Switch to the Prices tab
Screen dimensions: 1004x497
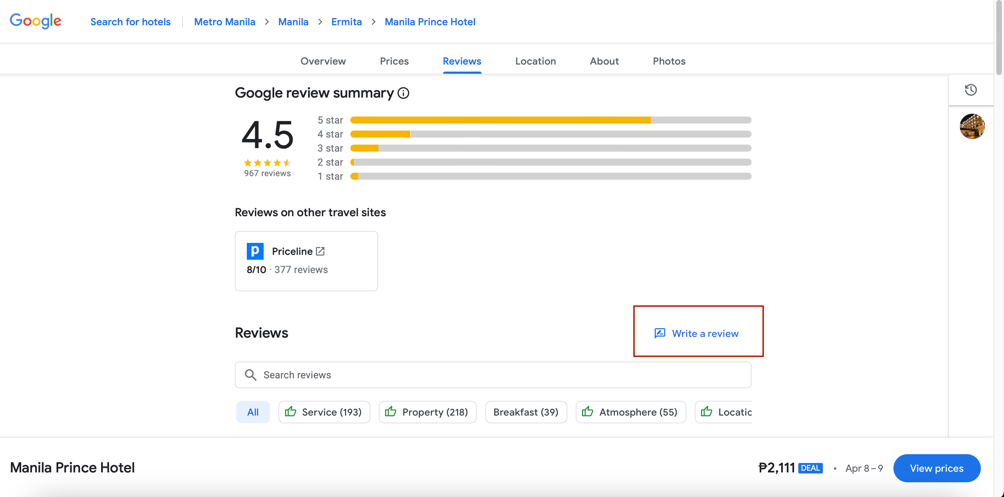(x=394, y=61)
